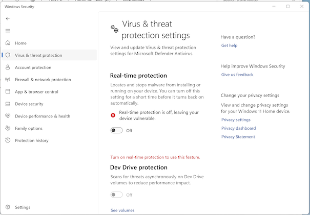The height and width of the screenshot is (215, 310).
Task: Click the Protection history clock icon
Action: click(x=8, y=140)
